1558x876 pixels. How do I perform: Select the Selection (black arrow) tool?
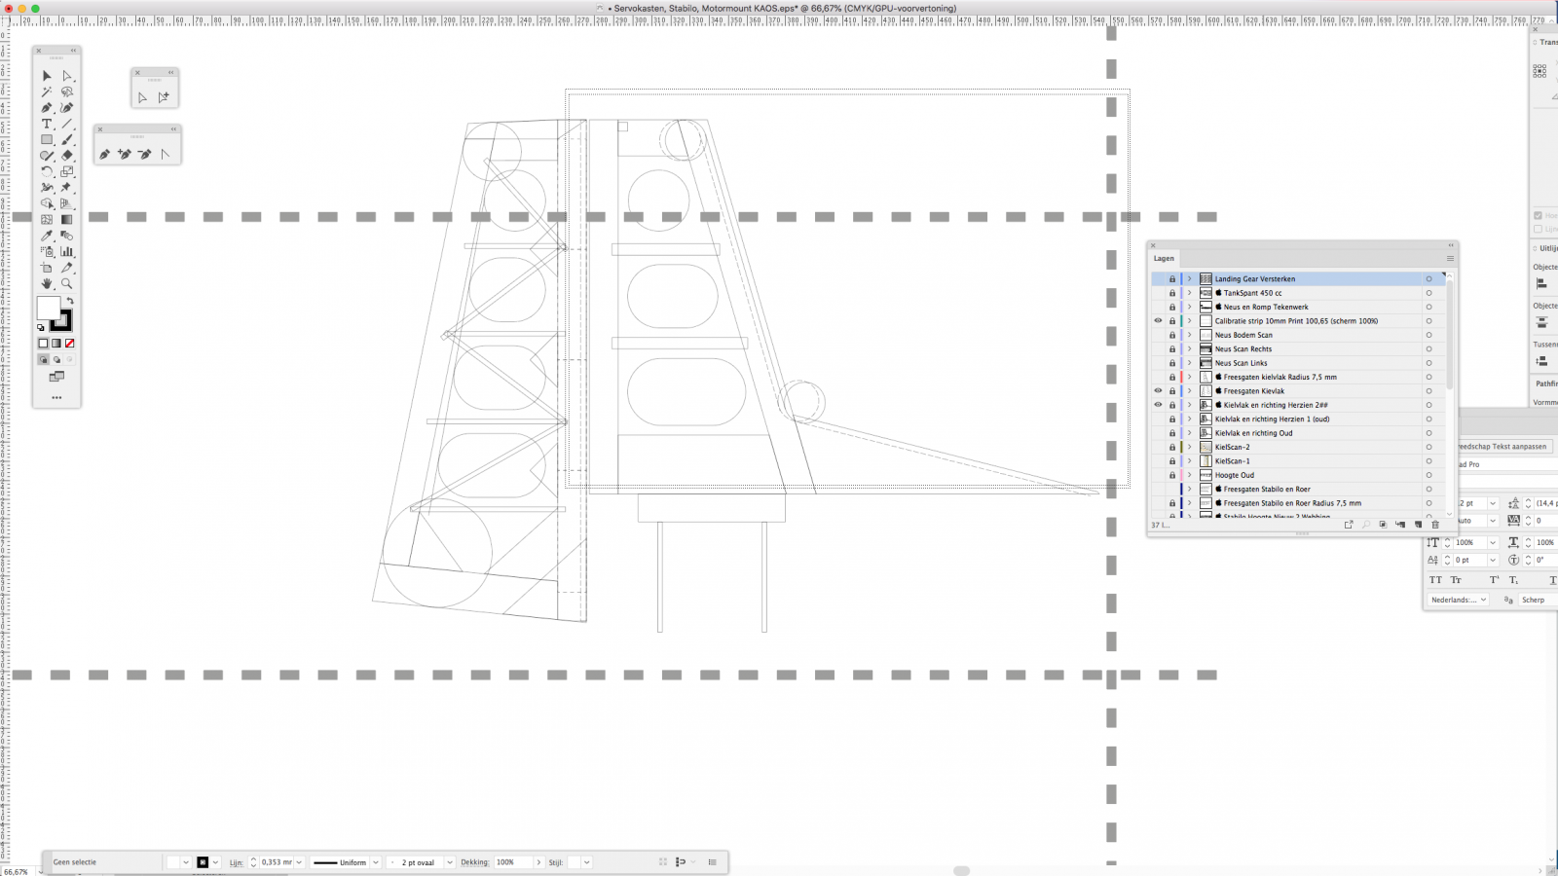coord(47,76)
